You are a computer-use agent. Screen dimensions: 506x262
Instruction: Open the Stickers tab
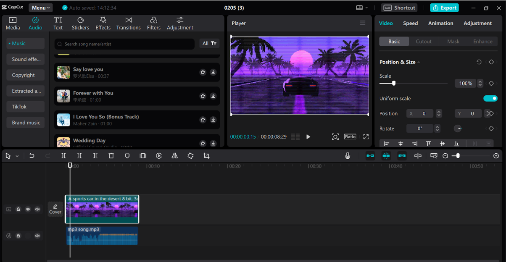[80, 24]
